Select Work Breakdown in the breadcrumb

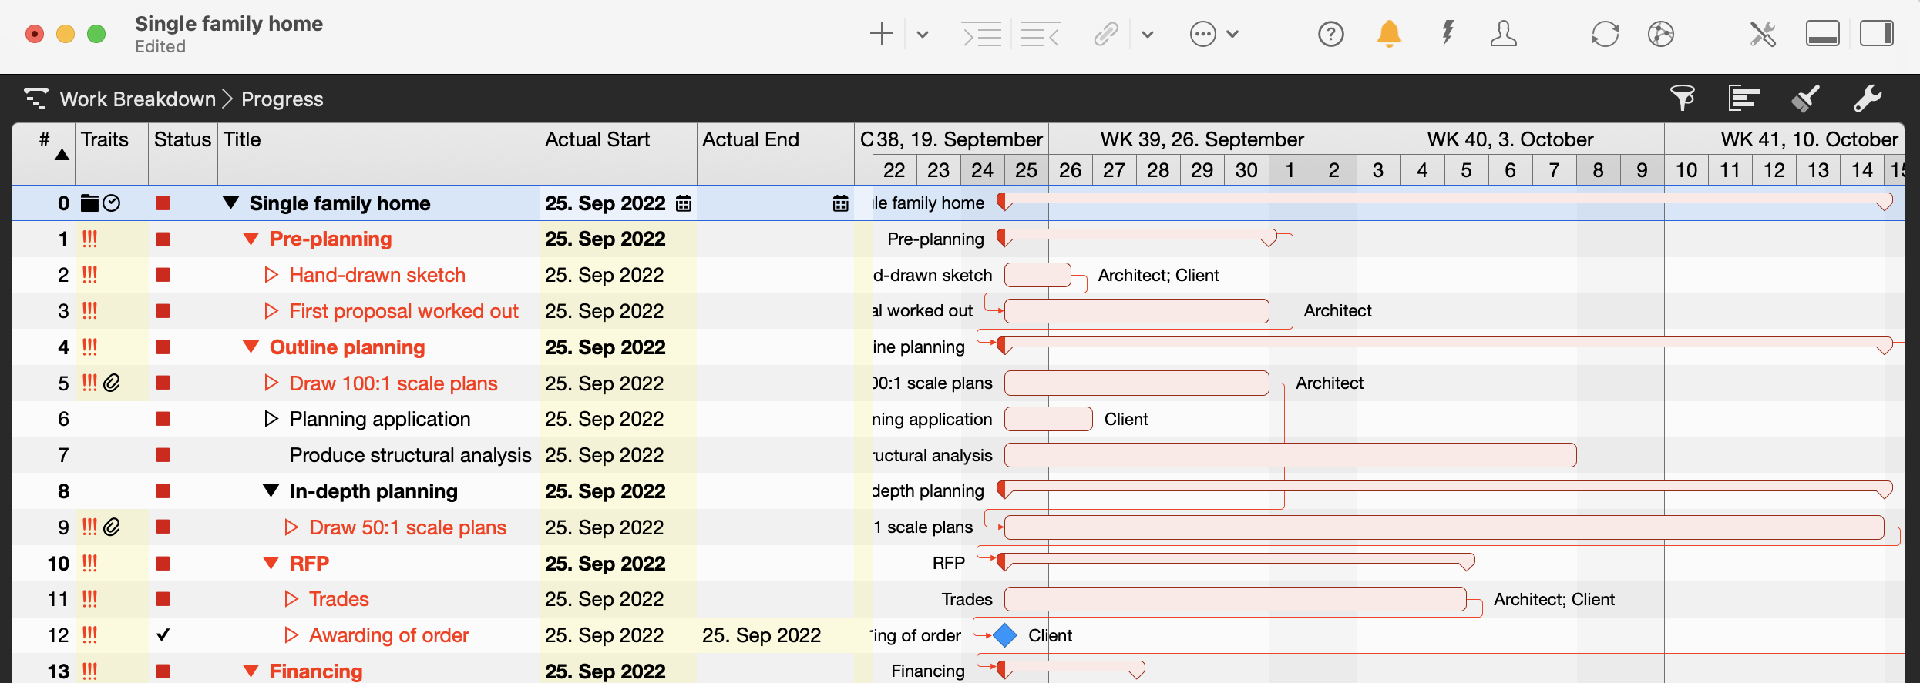[137, 99]
